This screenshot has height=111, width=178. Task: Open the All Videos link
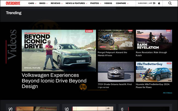coord(168,93)
